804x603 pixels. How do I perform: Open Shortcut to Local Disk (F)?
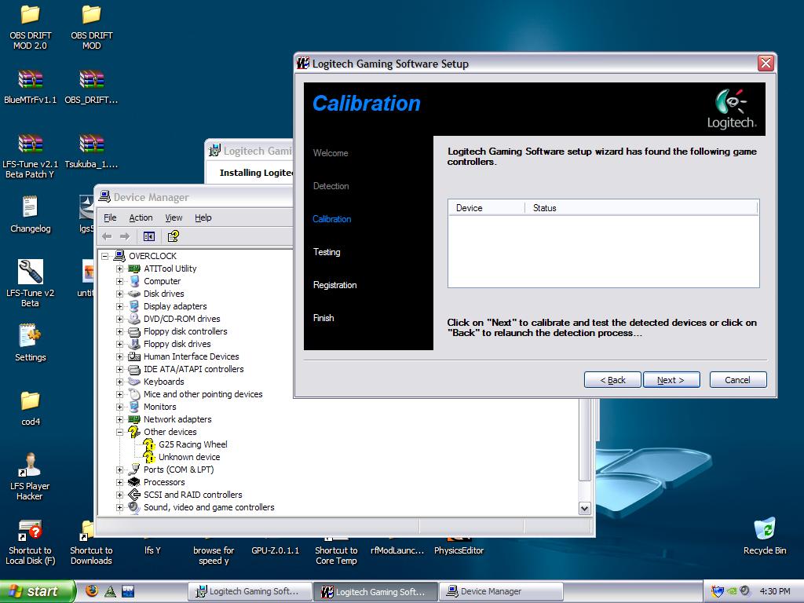(31, 530)
